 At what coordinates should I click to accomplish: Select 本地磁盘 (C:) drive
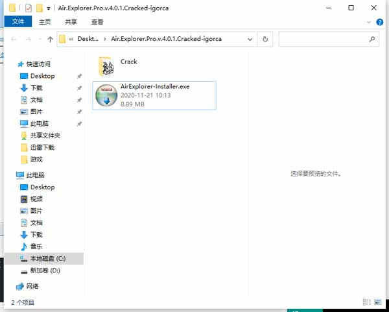48,259
